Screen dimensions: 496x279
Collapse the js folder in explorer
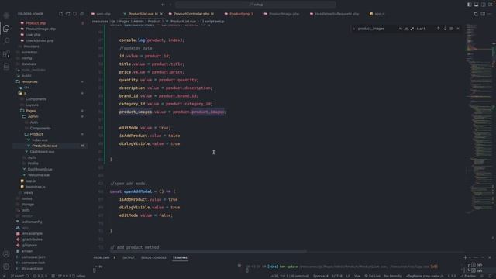[x=26, y=93]
